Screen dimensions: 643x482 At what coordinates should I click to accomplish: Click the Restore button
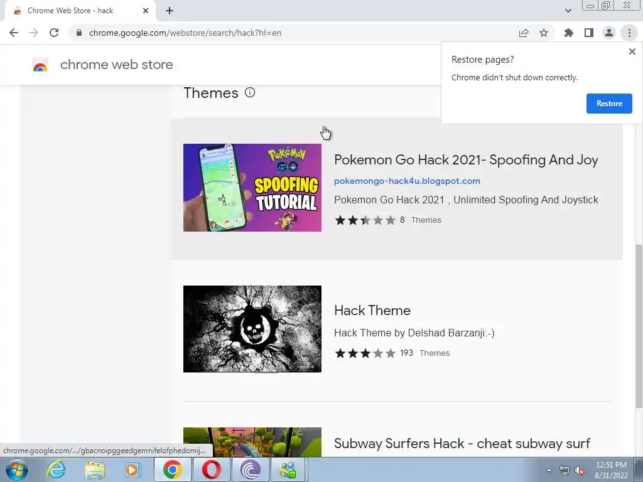coord(609,104)
